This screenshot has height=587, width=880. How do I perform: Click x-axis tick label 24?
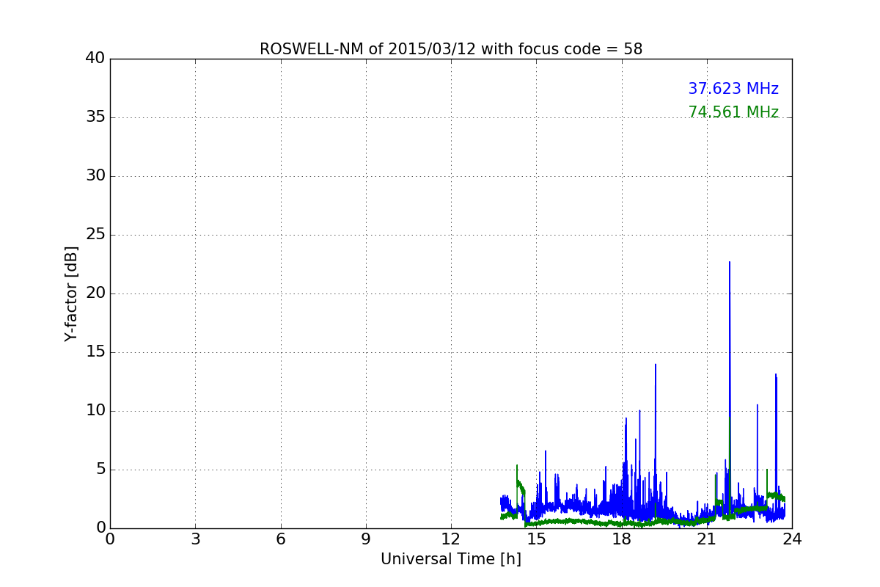click(792, 539)
